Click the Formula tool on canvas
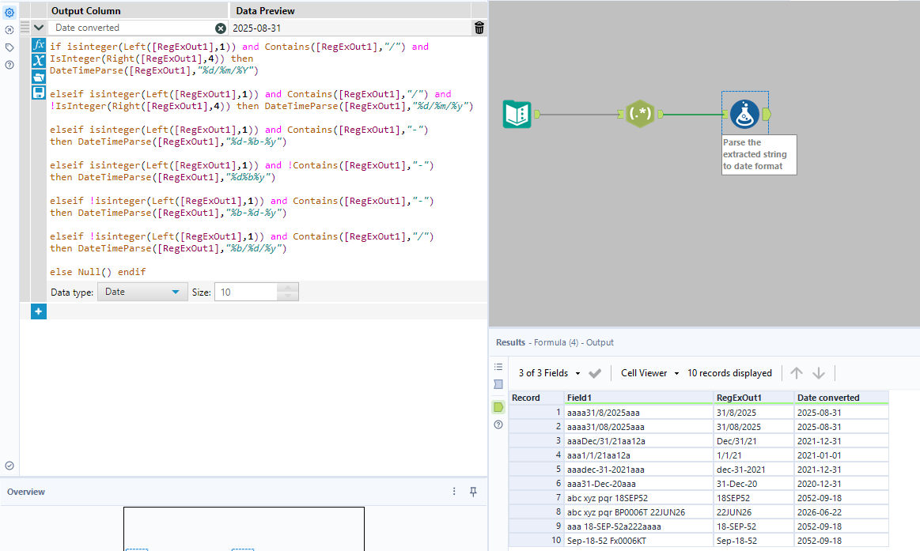The image size is (920, 551). (x=744, y=114)
